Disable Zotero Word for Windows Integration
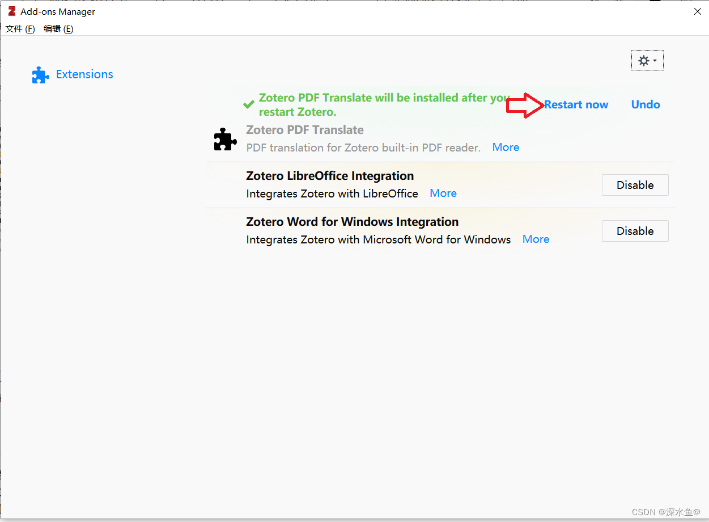 click(x=635, y=231)
